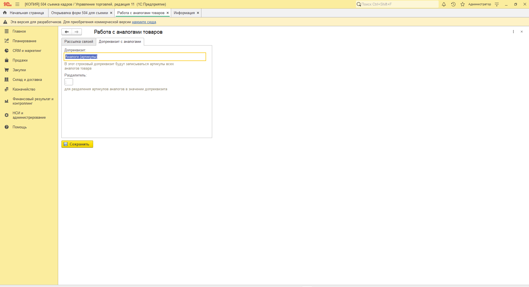
Task: Follow the нажмите сюда link
Action: point(144,22)
